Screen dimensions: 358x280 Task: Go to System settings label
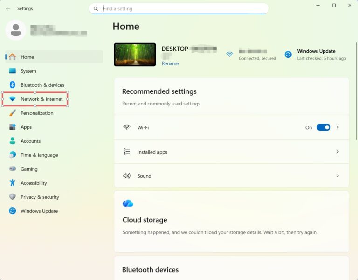(28, 71)
